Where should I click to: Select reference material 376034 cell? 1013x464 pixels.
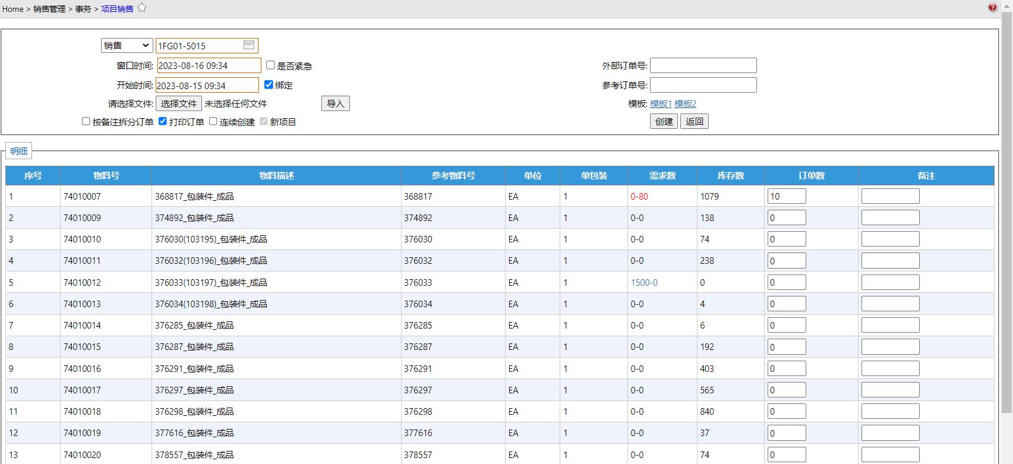pos(453,304)
